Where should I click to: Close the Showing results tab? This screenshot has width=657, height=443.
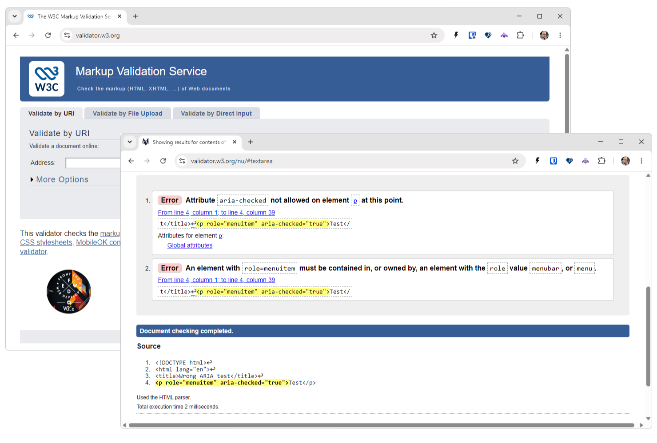(235, 142)
